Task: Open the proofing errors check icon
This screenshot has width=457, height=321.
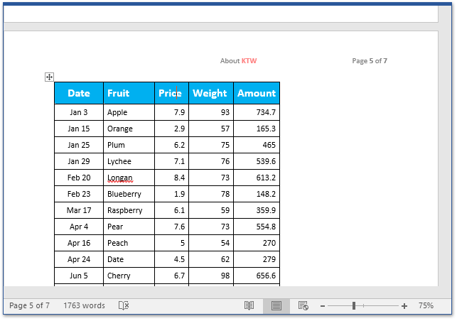Action: (x=124, y=305)
